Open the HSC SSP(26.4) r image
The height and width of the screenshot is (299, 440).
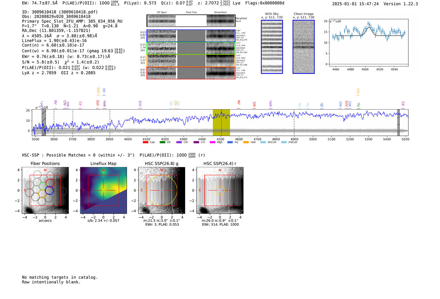pos(220,190)
